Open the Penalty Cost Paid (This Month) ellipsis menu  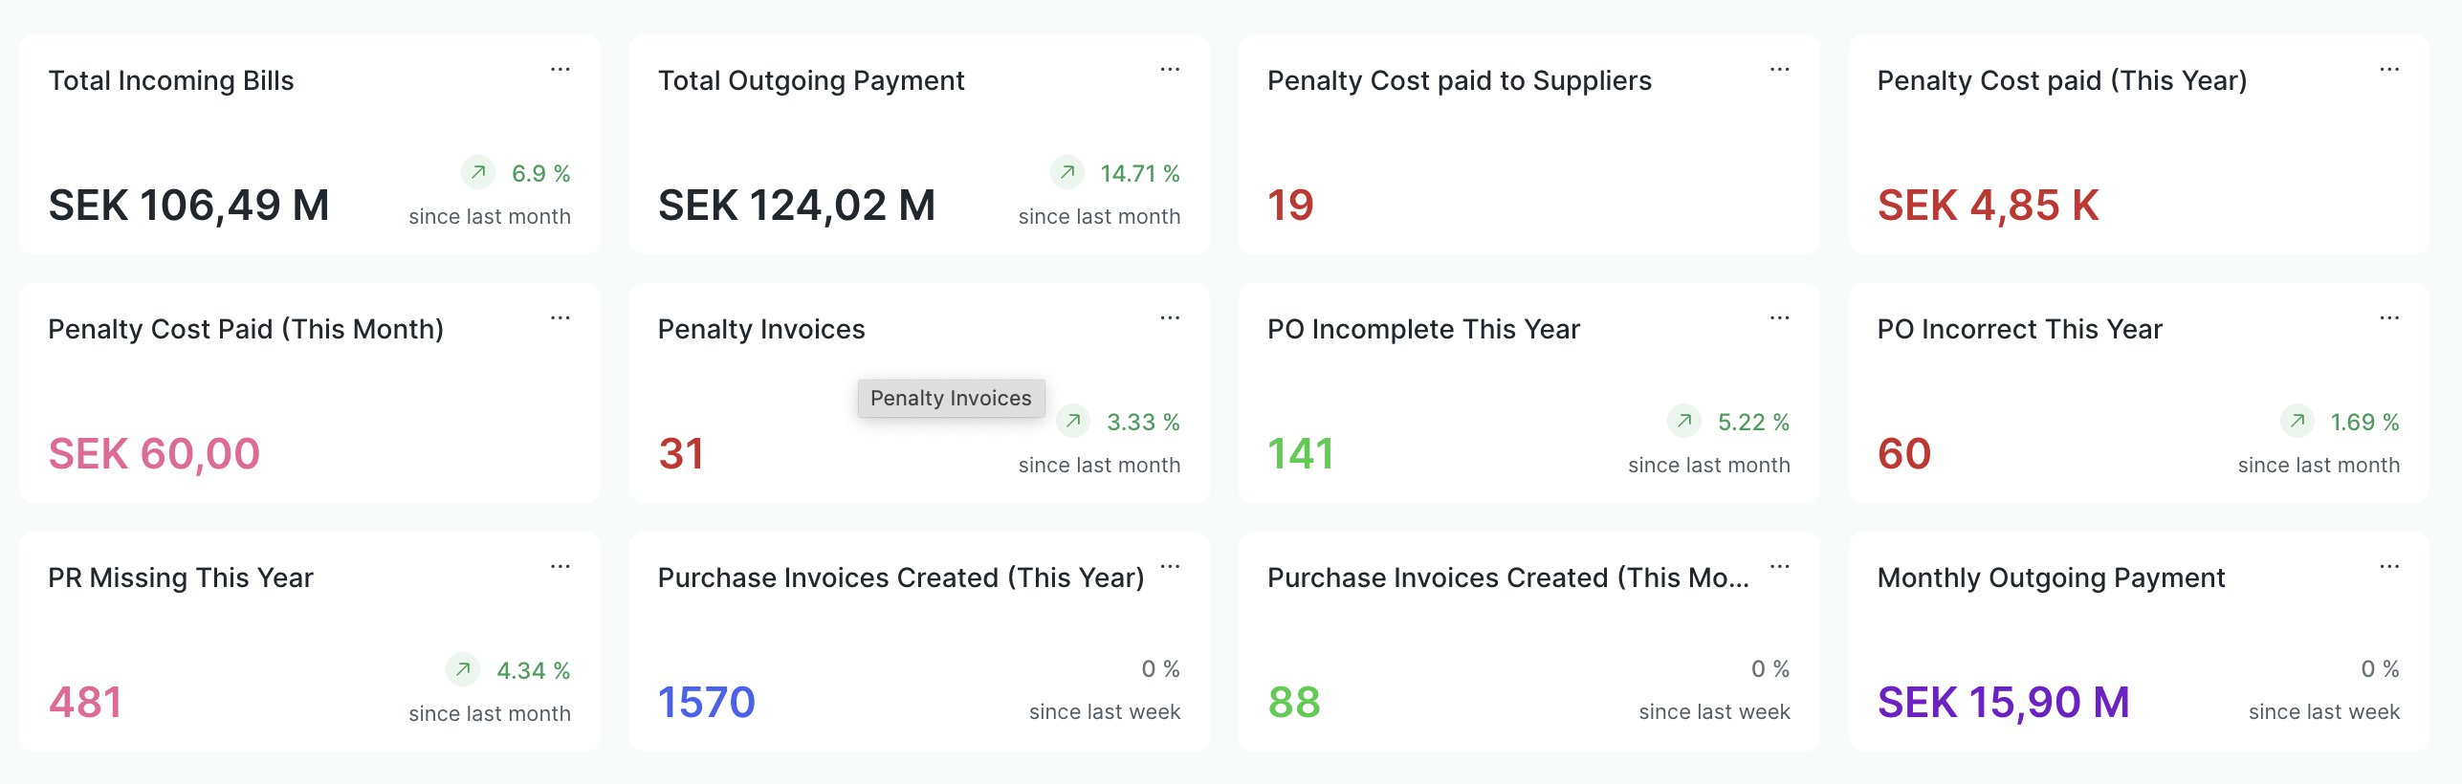point(561,318)
